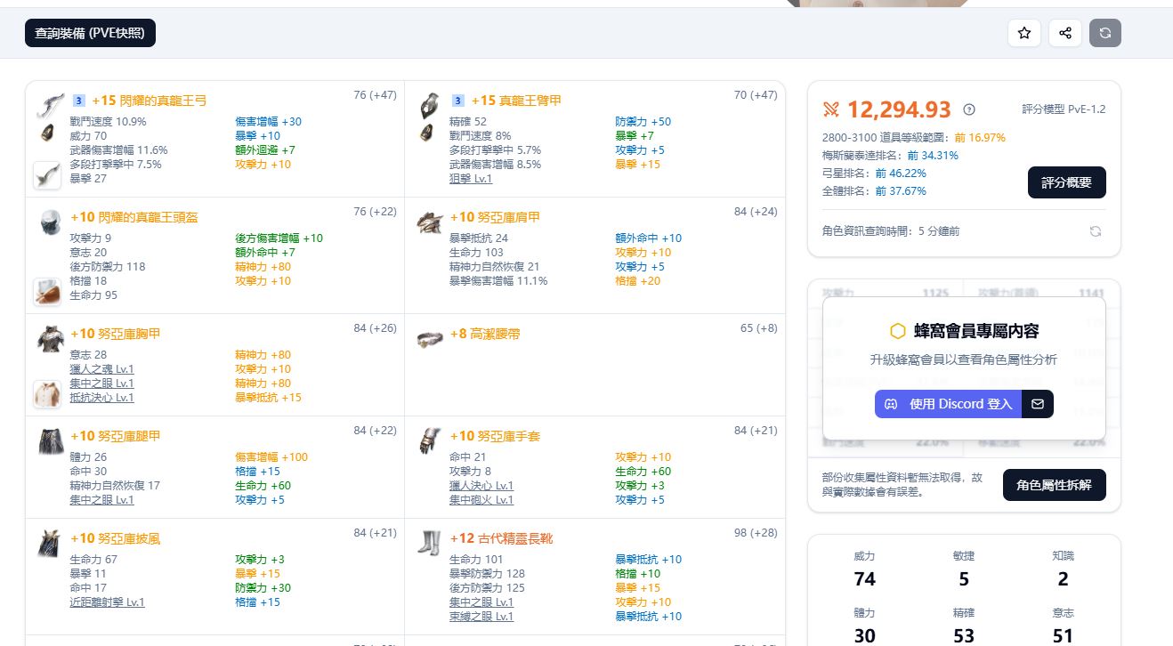Click the email envelope login icon
This screenshot has width=1173, height=646.
point(1038,404)
